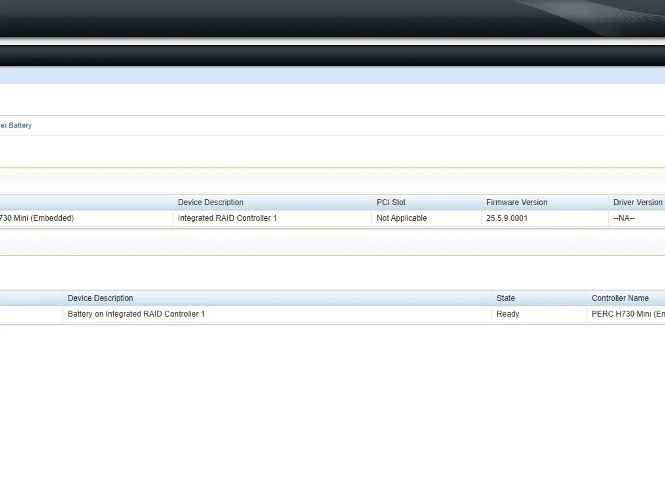Image resolution: width=665 pixels, height=499 pixels.
Task: Click the Driver Version column header
Action: click(637, 202)
